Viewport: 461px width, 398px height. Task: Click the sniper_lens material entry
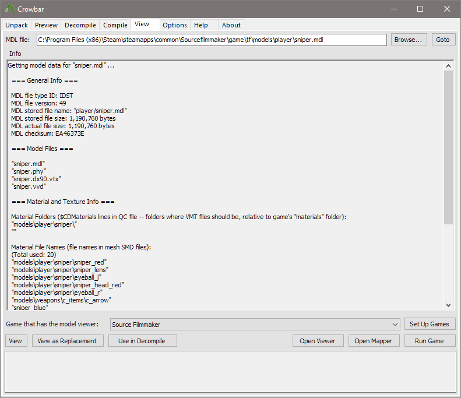59,270
